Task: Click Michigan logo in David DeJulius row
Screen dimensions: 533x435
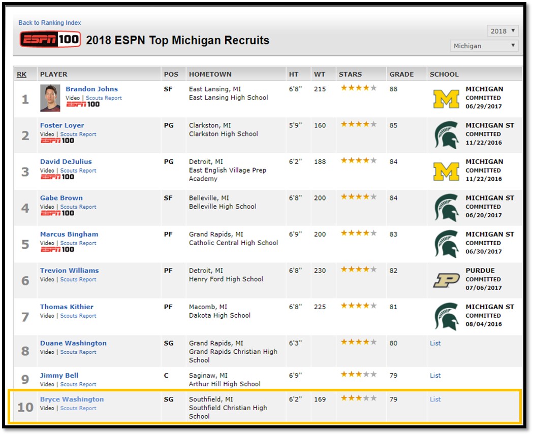Action: pyautogui.click(x=446, y=171)
